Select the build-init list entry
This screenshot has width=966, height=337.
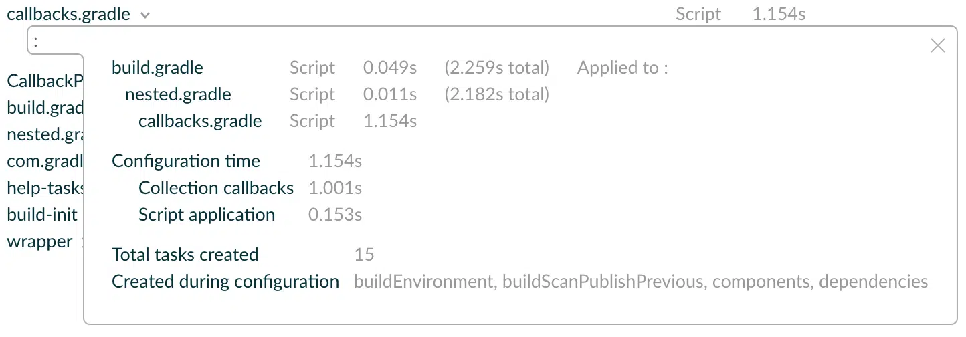[42, 215]
